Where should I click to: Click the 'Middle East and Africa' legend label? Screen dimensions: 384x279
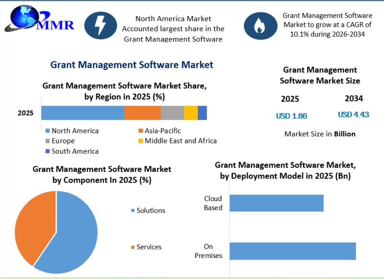[181, 141]
